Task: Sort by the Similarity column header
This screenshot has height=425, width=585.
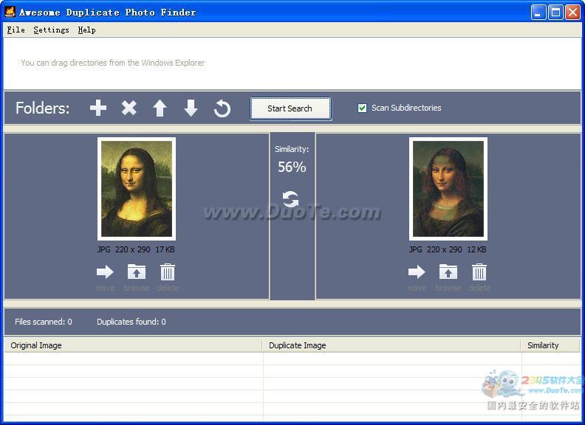Action: coord(550,345)
